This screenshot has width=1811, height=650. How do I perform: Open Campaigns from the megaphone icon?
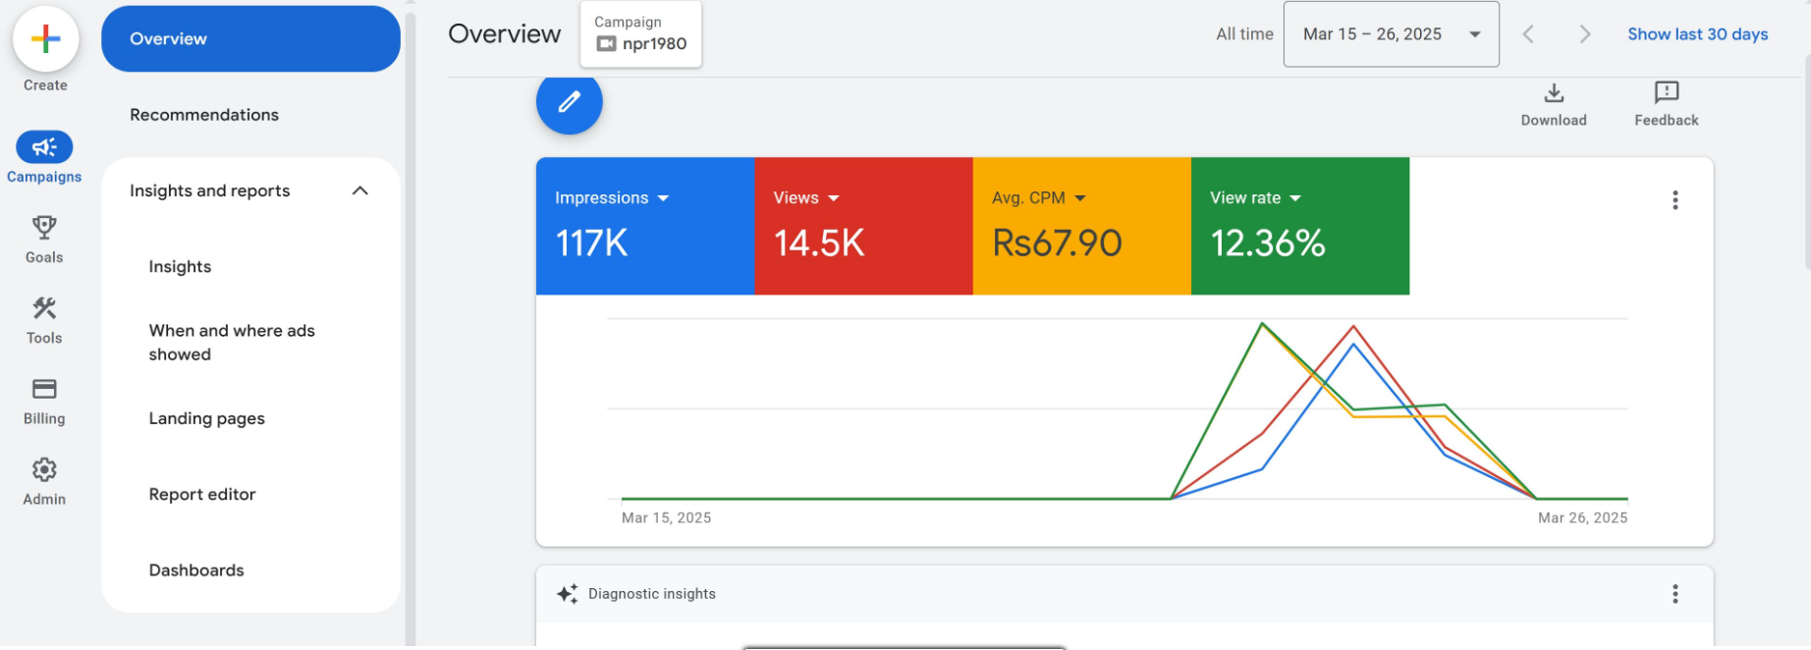(44, 148)
